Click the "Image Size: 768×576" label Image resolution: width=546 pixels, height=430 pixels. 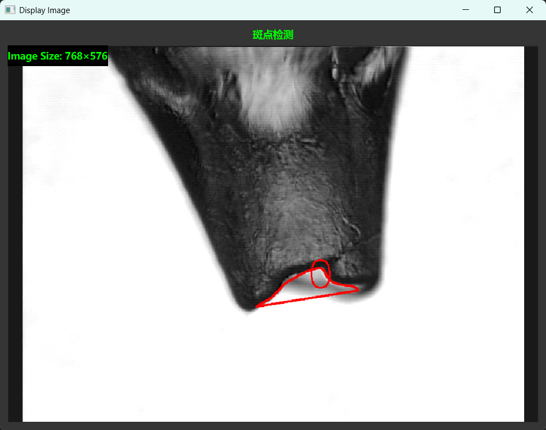[58, 56]
